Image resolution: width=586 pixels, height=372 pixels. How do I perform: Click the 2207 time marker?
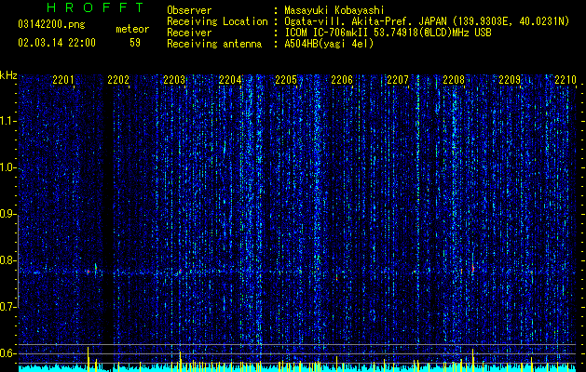point(398,80)
